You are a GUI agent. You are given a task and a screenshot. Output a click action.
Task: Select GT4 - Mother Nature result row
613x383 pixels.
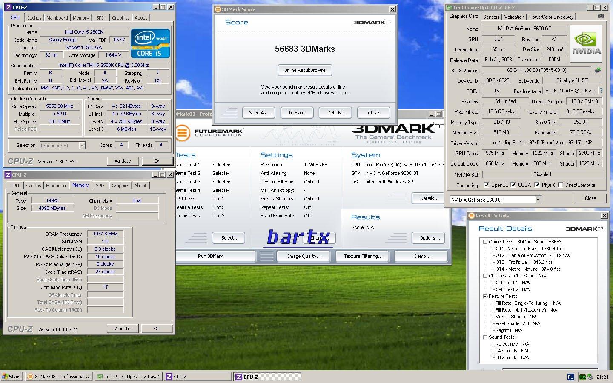[528, 269]
